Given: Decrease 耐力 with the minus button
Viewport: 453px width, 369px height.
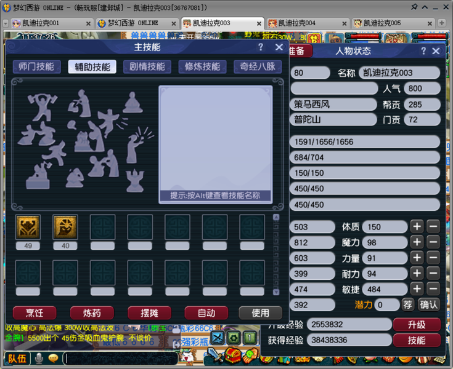Looking at the screenshot, I should click(433, 273).
